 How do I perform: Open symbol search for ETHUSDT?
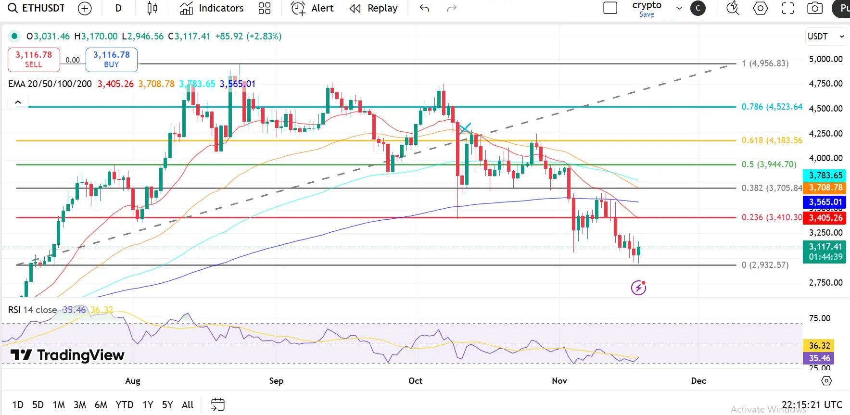(37, 8)
